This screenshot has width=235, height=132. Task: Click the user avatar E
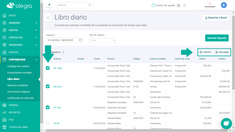point(224,5)
